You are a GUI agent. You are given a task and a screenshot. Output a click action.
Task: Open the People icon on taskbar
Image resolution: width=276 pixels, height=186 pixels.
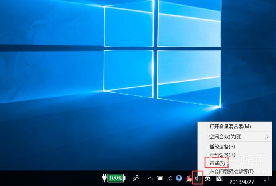136,178
